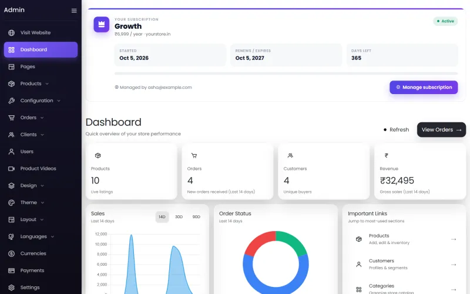Click the people icon on Customers stat card
The image size is (470, 294).
point(290,155)
